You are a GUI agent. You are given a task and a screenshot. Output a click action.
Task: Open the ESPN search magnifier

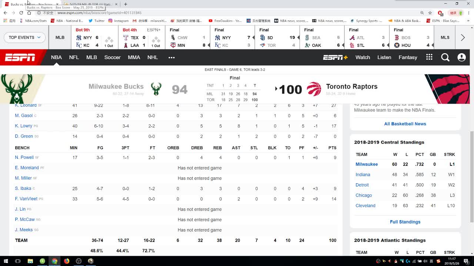coord(445,57)
